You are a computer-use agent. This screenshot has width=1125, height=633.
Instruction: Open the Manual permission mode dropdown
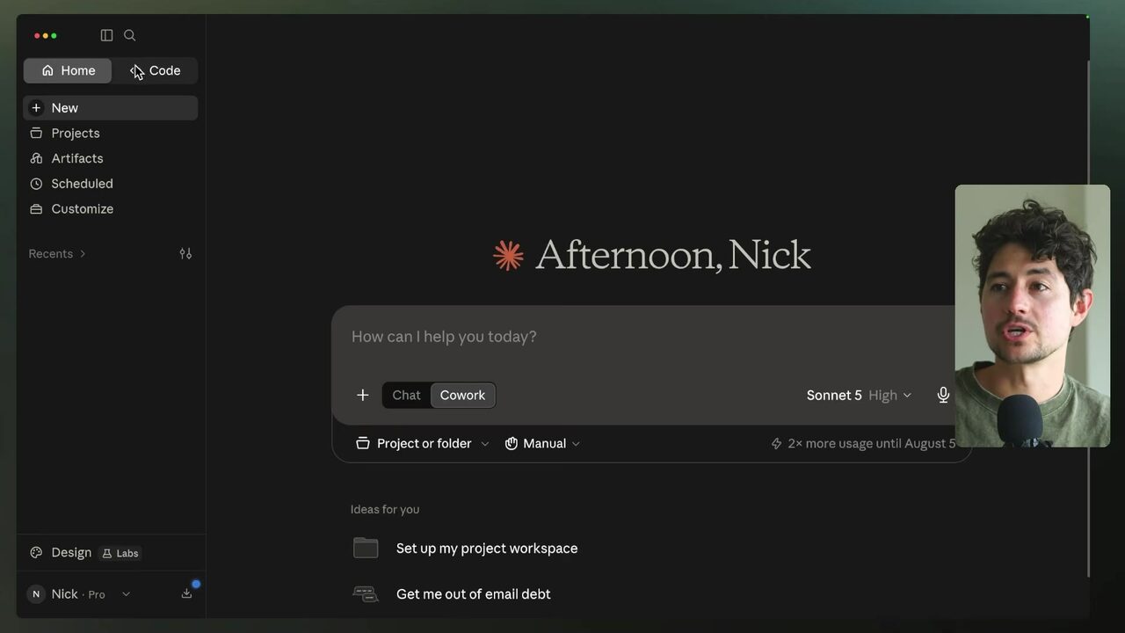(x=542, y=444)
